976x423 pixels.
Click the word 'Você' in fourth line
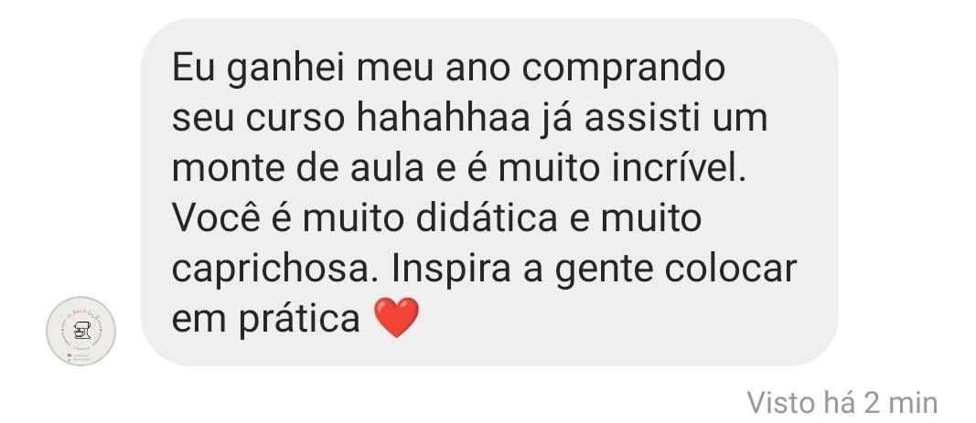[216, 217]
